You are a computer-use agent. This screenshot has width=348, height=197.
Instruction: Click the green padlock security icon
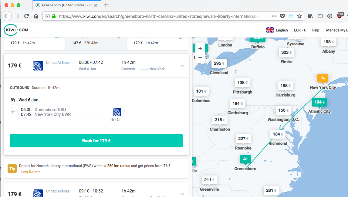(x=53, y=16)
